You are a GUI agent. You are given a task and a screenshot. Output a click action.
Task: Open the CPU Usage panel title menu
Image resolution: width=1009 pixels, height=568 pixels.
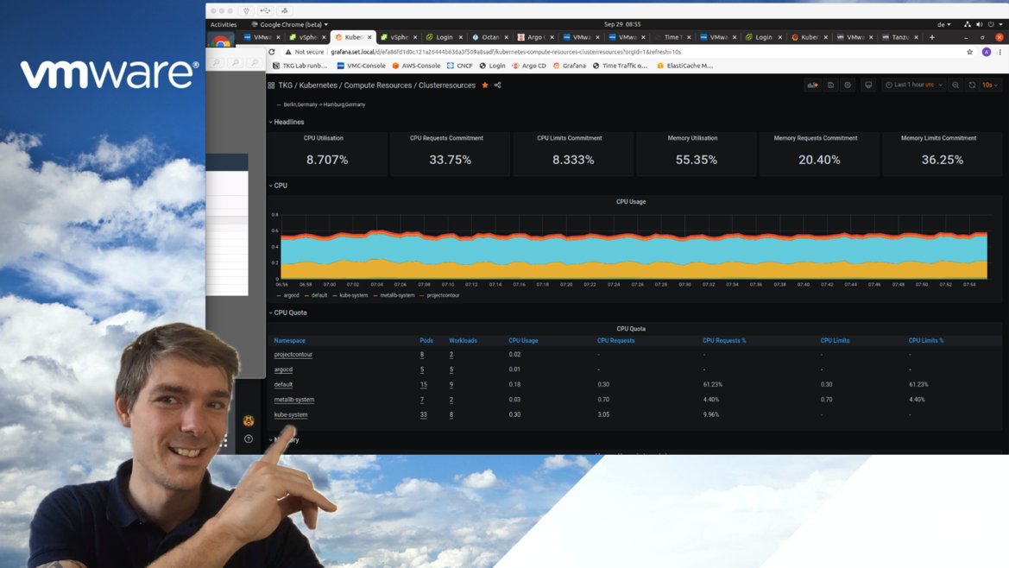631,201
